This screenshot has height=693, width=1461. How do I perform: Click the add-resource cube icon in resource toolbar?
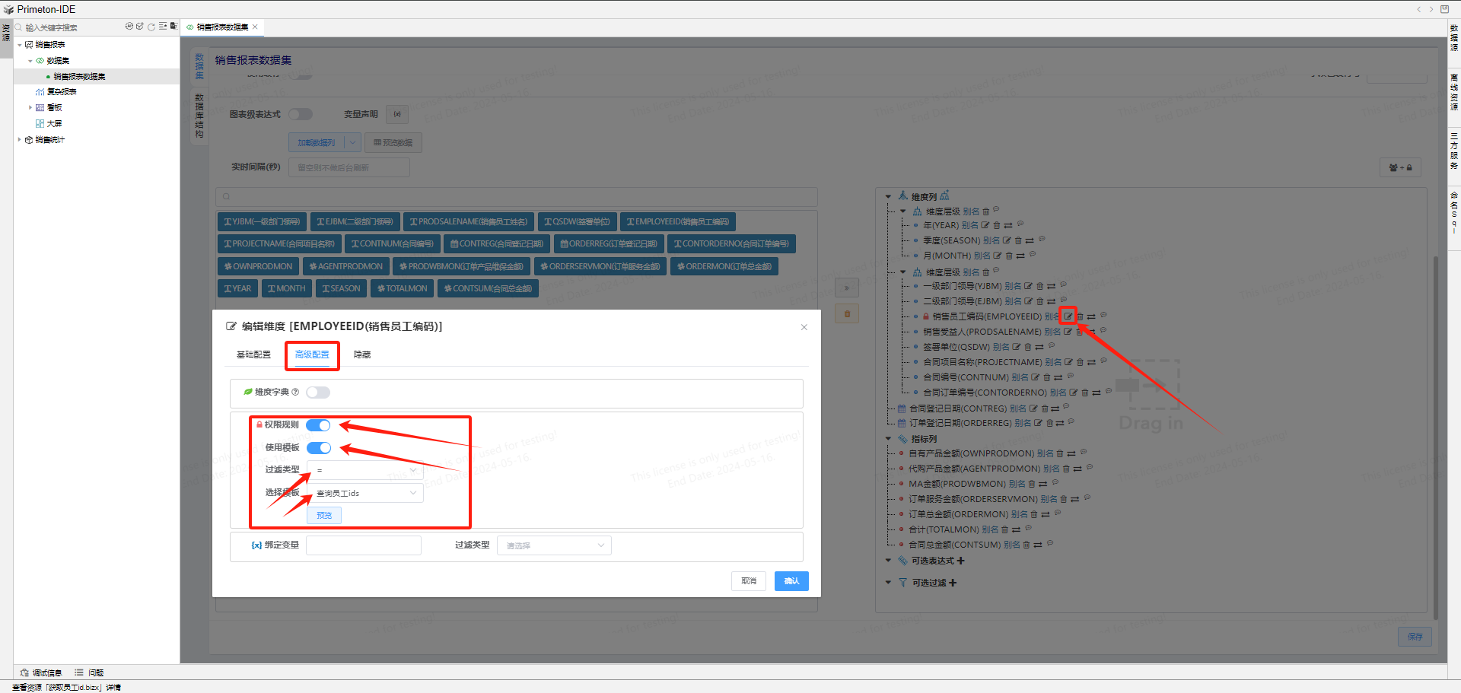140,27
